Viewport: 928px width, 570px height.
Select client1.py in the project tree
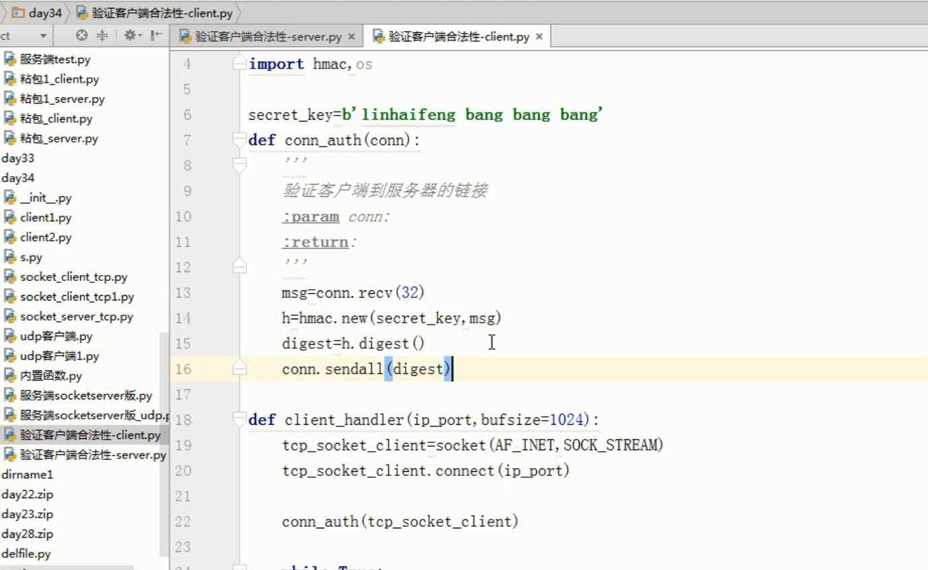click(38, 217)
